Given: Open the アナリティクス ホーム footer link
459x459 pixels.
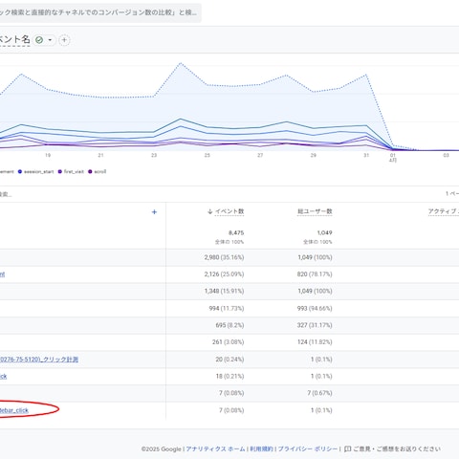Looking at the screenshot, I should click(215, 448).
